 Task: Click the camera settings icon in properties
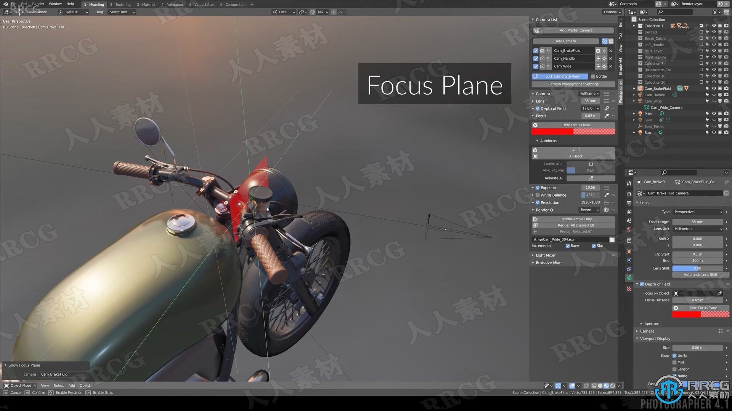[629, 277]
